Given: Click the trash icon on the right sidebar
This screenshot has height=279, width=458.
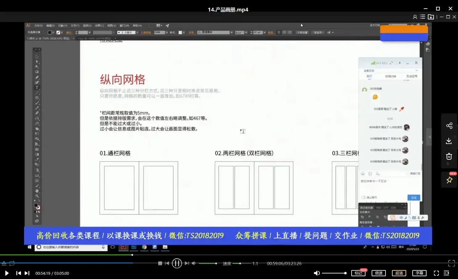Looking at the screenshot, I should 449,156.
